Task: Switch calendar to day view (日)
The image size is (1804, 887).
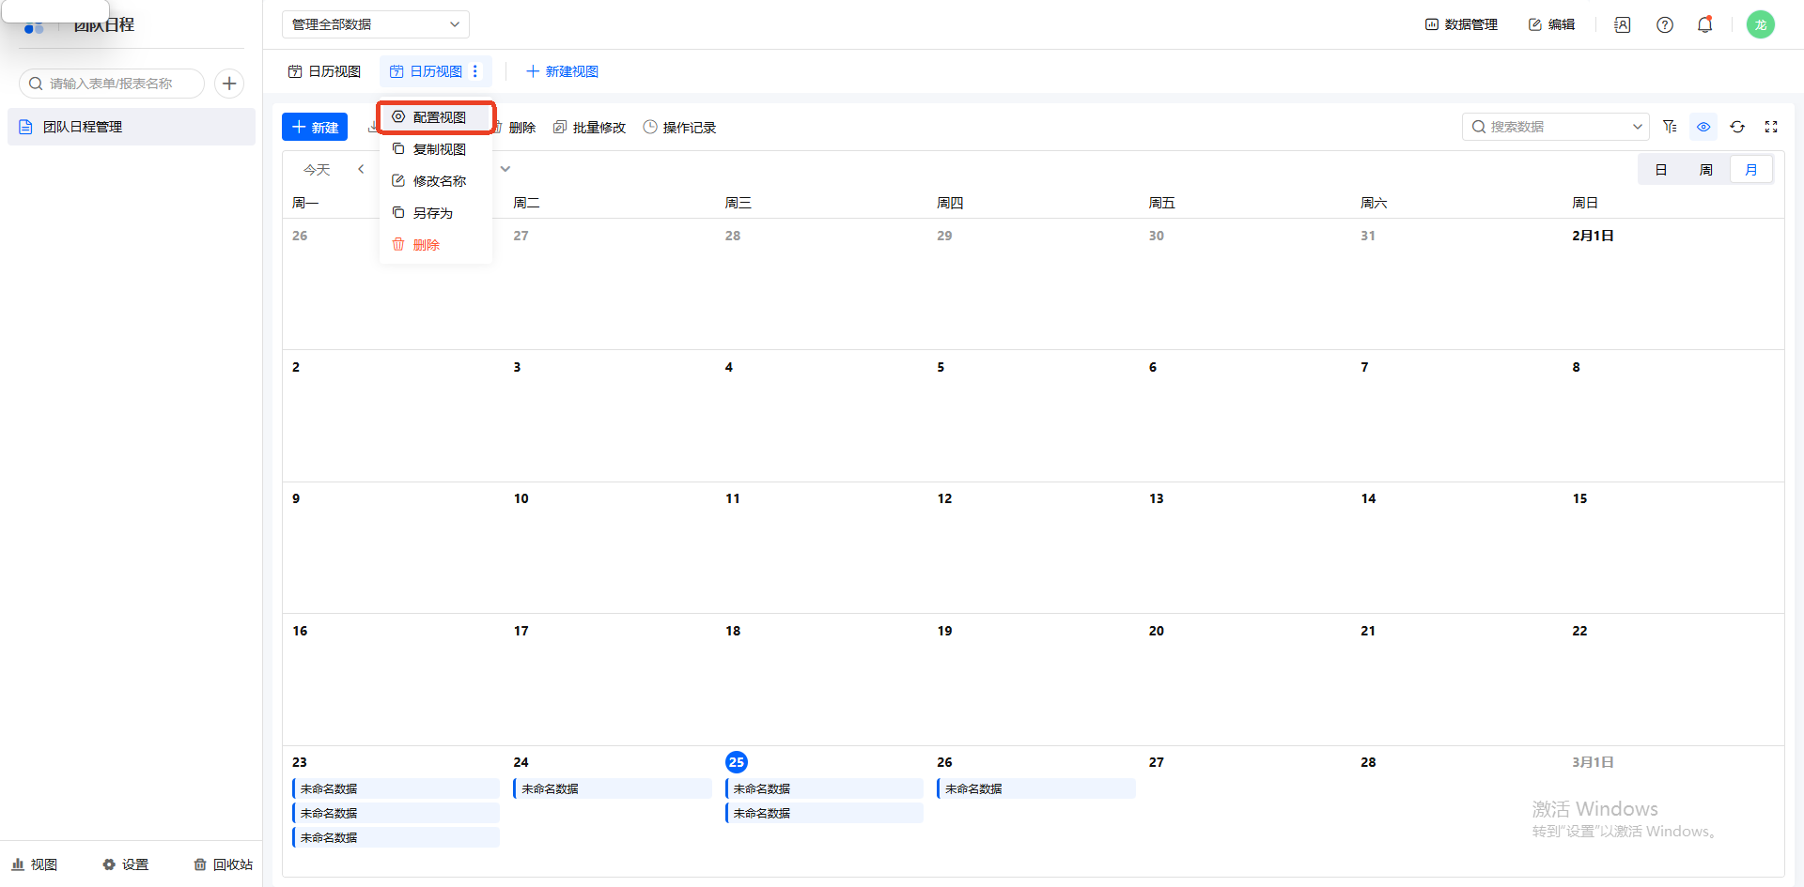Action: (x=1660, y=170)
